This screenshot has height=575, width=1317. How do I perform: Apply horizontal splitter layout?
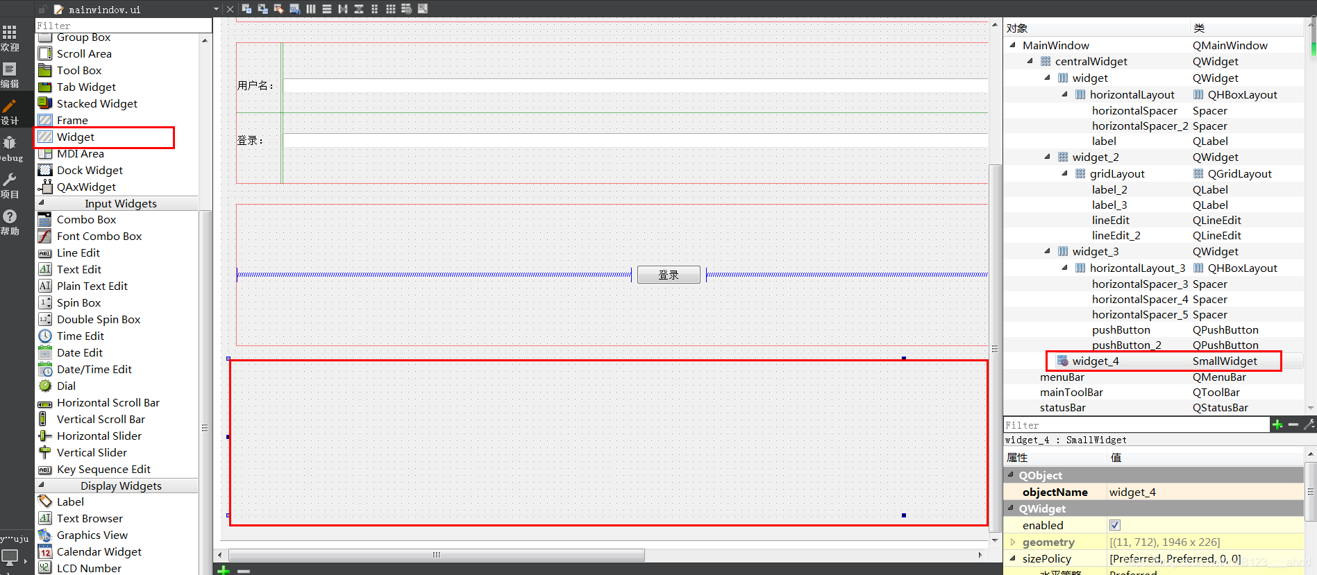(x=342, y=9)
